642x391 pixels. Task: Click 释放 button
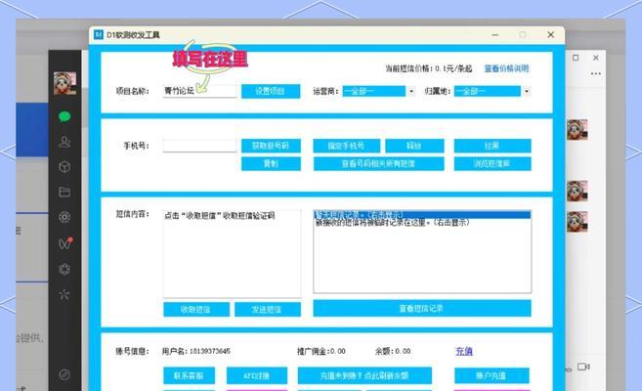pos(414,146)
